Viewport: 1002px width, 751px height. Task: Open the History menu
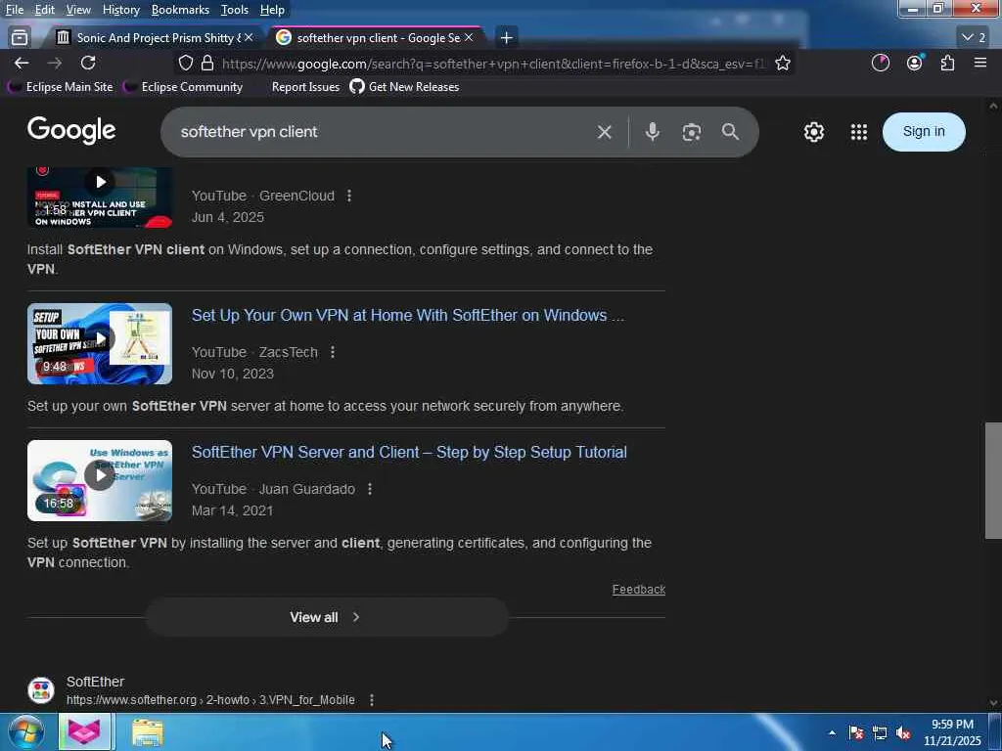point(120,10)
